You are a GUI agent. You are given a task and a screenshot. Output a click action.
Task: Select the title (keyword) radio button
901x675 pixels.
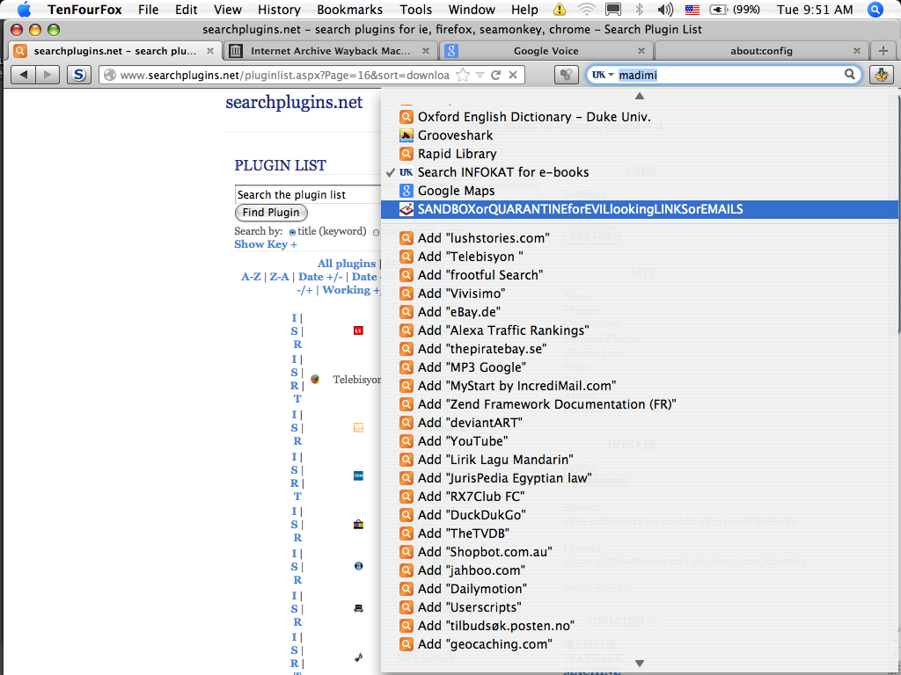click(x=292, y=232)
